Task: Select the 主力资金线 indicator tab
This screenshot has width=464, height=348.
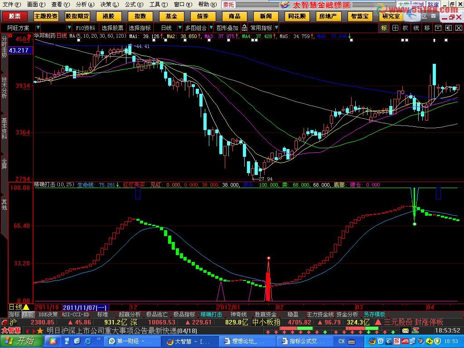Action: coord(320,314)
